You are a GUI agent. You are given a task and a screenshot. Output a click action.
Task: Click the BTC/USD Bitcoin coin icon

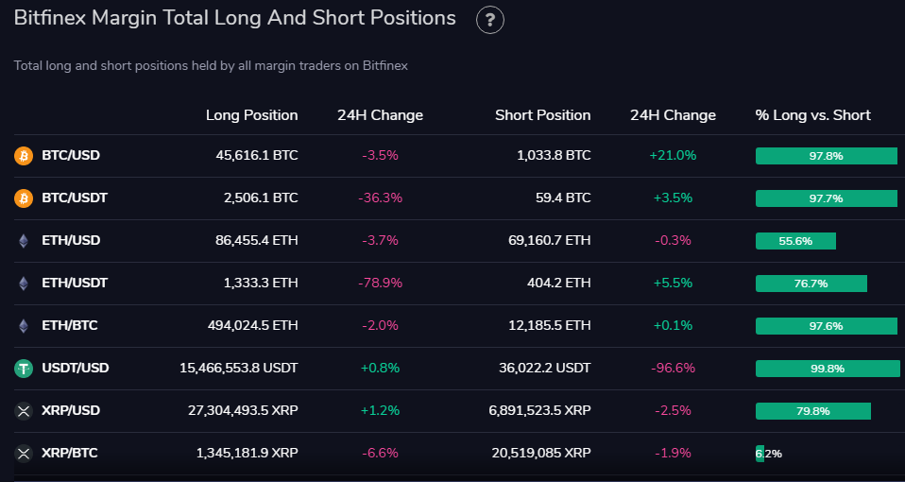(x=24, y=156)
